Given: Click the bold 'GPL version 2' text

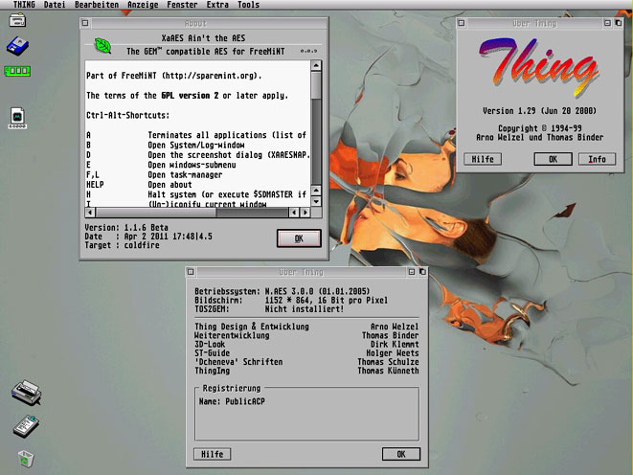Looking at the screenshot, I should coord(190,96).
